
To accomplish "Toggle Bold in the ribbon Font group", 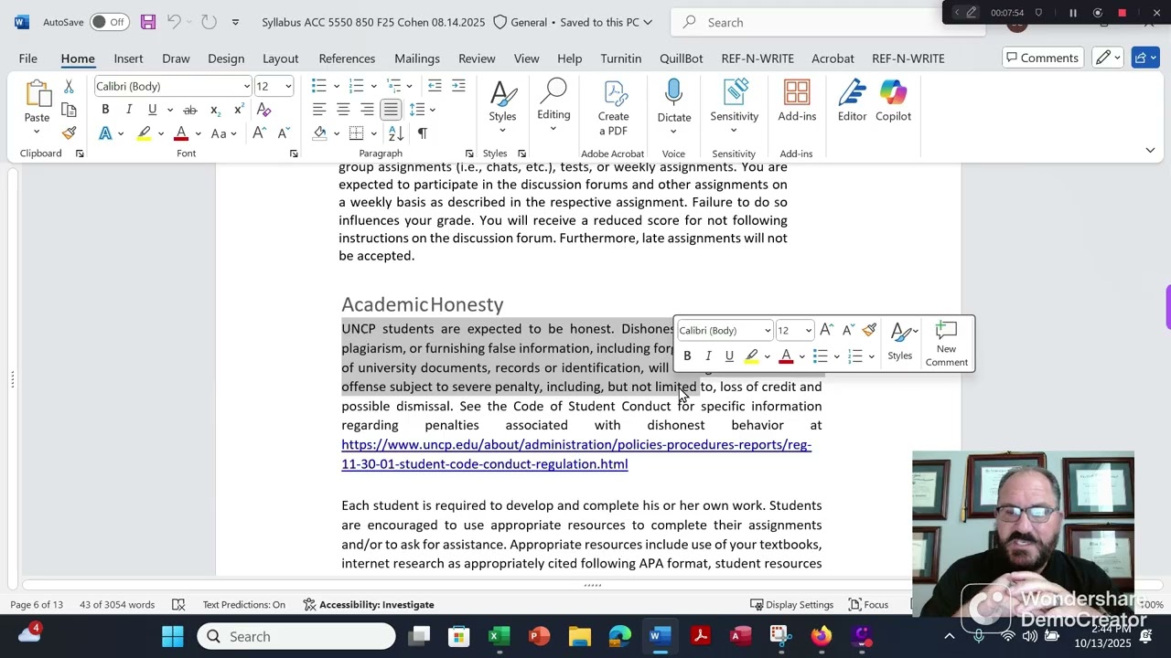I will pos(105,110).
